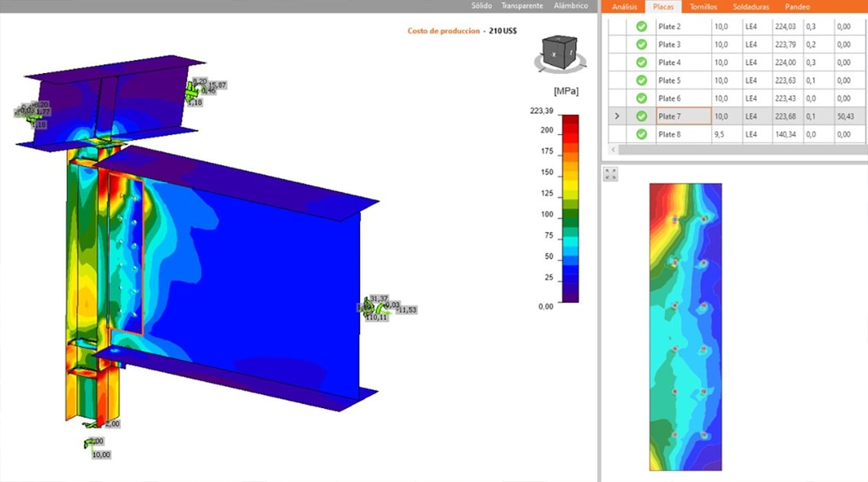Toggle Alámbrico wireframe view
This screenshot has height=482, width=868.
click(x=570, y=6)
